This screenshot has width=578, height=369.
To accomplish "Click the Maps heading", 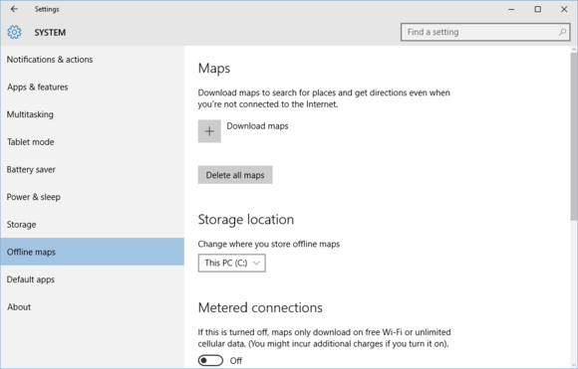I will coord(214,69).
